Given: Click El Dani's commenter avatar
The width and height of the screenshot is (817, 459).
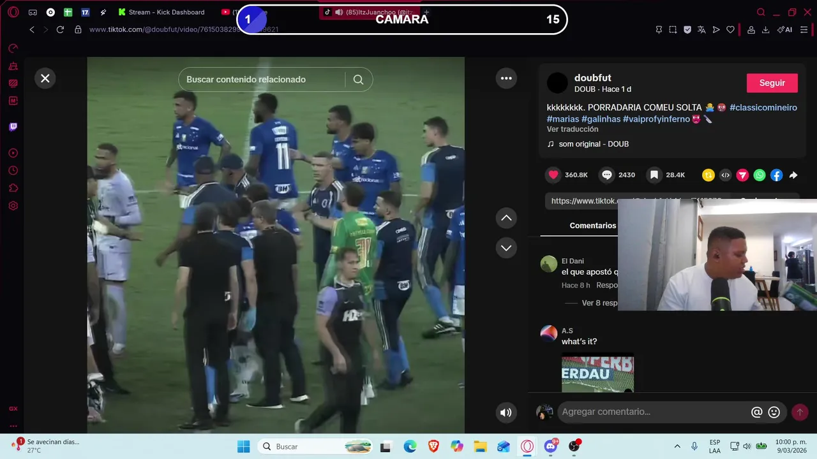Looking at the screenshot, I should coord(549,264).
